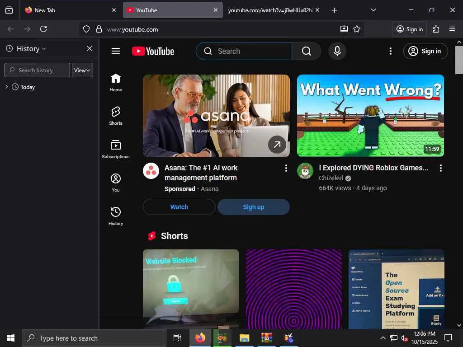Open the Asana ad thumbnail
463x347 pixels.
click(216, 116)
